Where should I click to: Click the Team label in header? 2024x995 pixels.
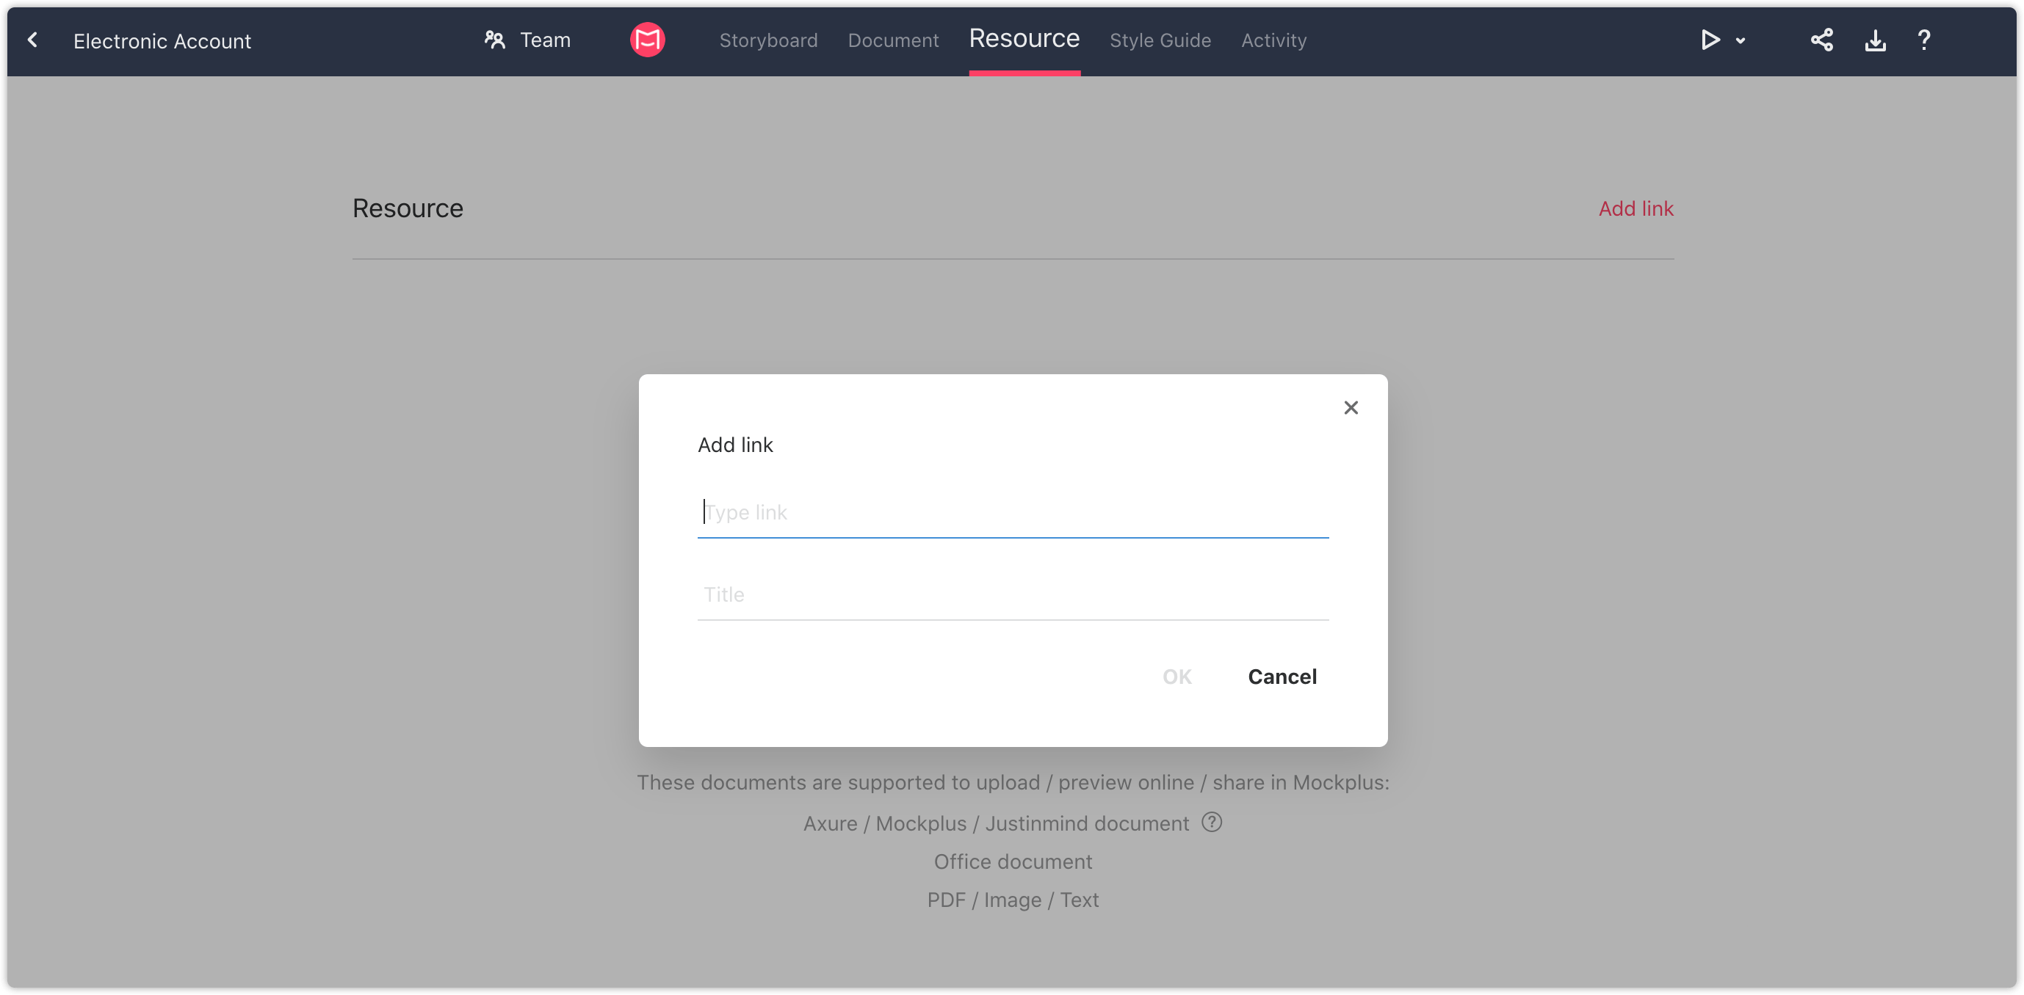545,40
